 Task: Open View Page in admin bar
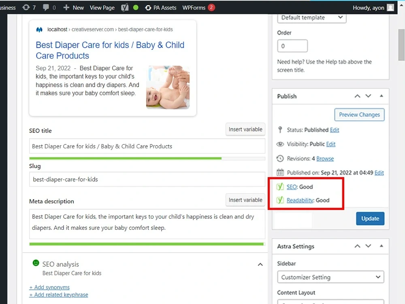click(x=102, y=7)
